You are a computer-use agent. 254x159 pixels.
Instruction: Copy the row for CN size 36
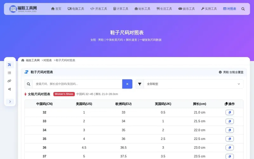click(x=230, y=148)
